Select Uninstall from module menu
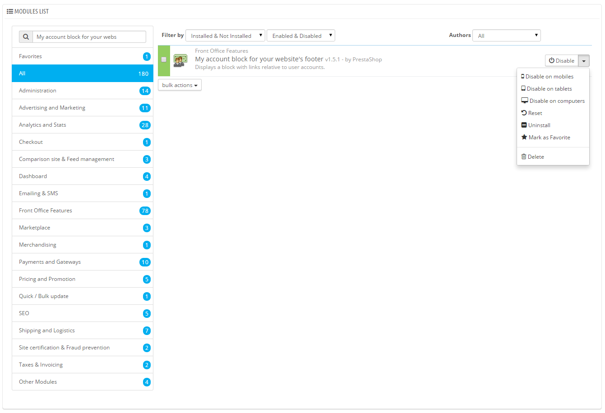605x413 pixels. pos(553,125)
